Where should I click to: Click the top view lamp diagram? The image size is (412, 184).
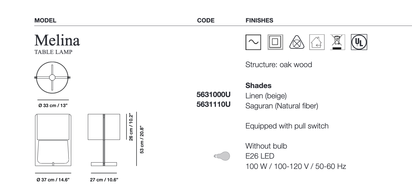coord(52,77)
